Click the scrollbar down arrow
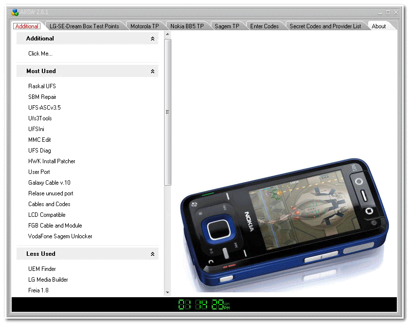The image size is (409, 324). click(167, 292)
